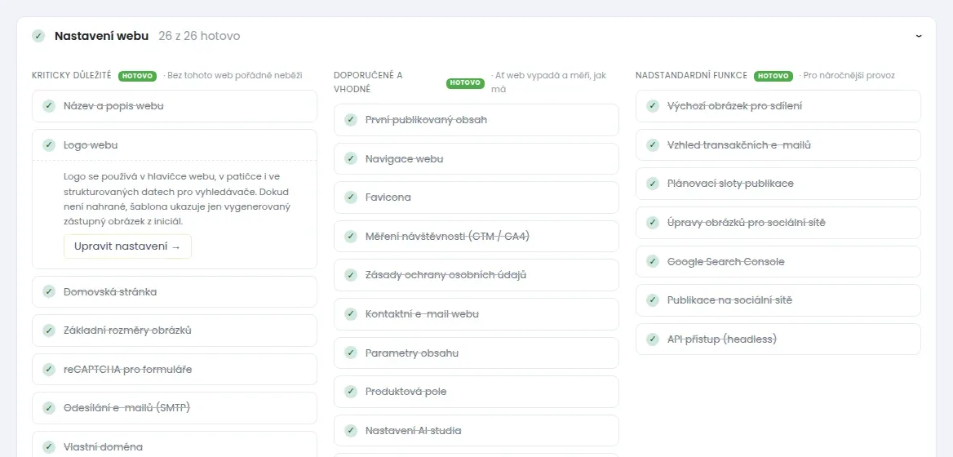Open the Favicona item

point(476,197)
